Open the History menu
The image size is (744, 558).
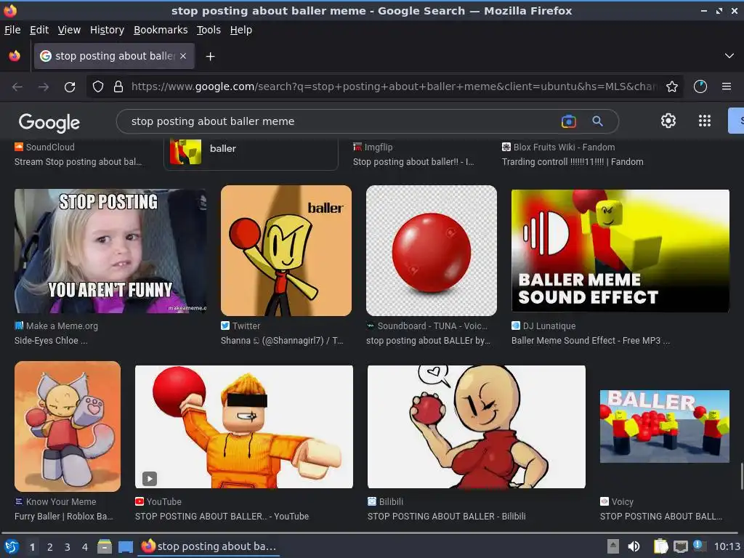(107, 30)
